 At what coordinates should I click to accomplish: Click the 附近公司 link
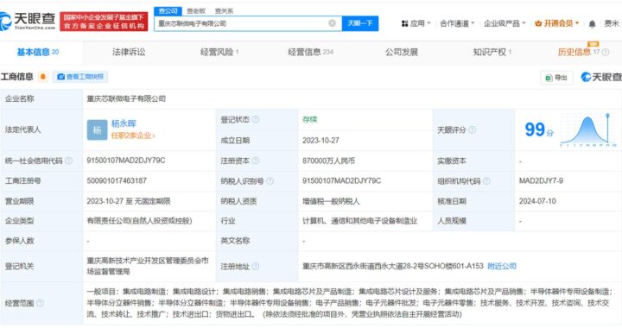[x=502, y=266]
